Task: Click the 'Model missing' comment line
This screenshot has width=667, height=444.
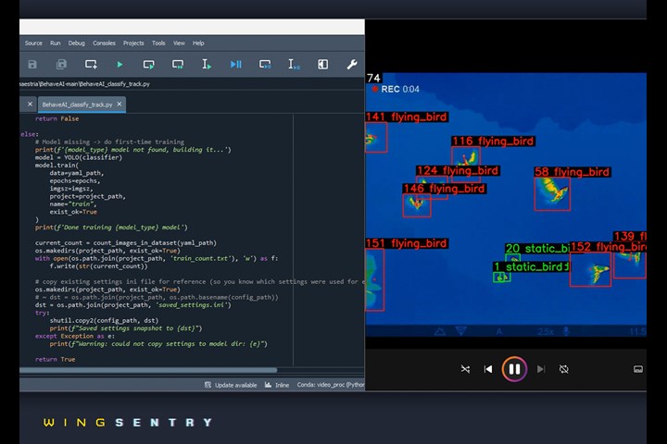Action: pyautogui.click(x=109, y=142)
